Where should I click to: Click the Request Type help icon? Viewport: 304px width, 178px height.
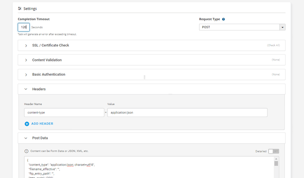[224, 19]
